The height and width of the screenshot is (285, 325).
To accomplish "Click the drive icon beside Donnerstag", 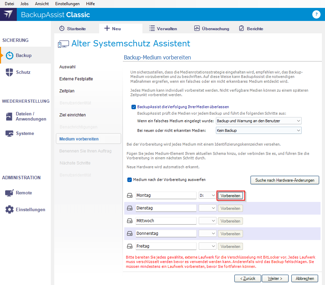I will pyautogui.click(x=130, y=233).
